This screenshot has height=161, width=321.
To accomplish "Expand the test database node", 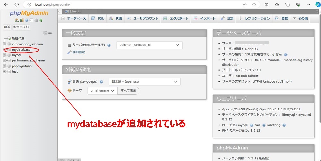I will click(4, 71).
